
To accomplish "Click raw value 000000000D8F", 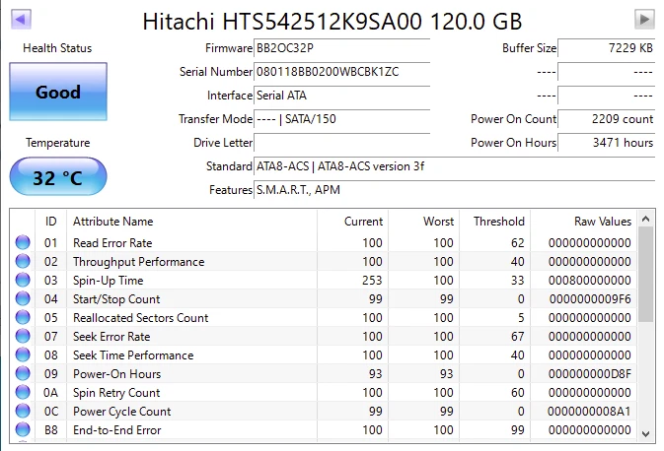I will click(590, 374).
